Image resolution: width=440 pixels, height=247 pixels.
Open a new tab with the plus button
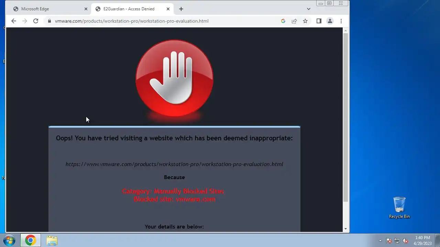point(181,9)
